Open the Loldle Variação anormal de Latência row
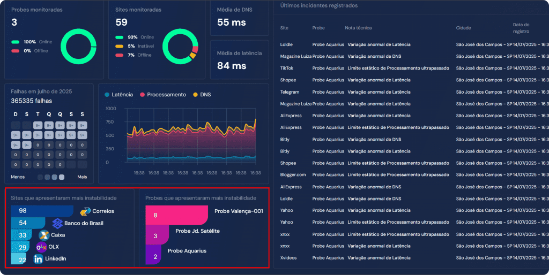The width and height of the screenshot is (549, 275). [x=414, y=44]
